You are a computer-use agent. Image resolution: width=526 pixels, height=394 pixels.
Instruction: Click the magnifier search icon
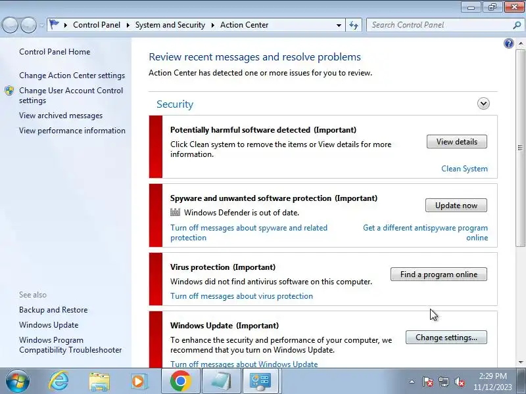click(x=517, y=25)
